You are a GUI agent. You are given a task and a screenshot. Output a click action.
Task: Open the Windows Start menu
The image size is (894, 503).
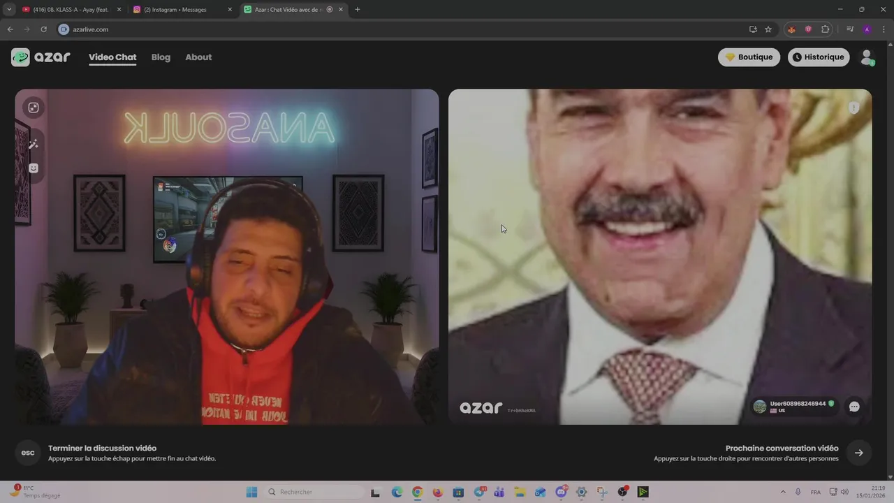point(251,492)
